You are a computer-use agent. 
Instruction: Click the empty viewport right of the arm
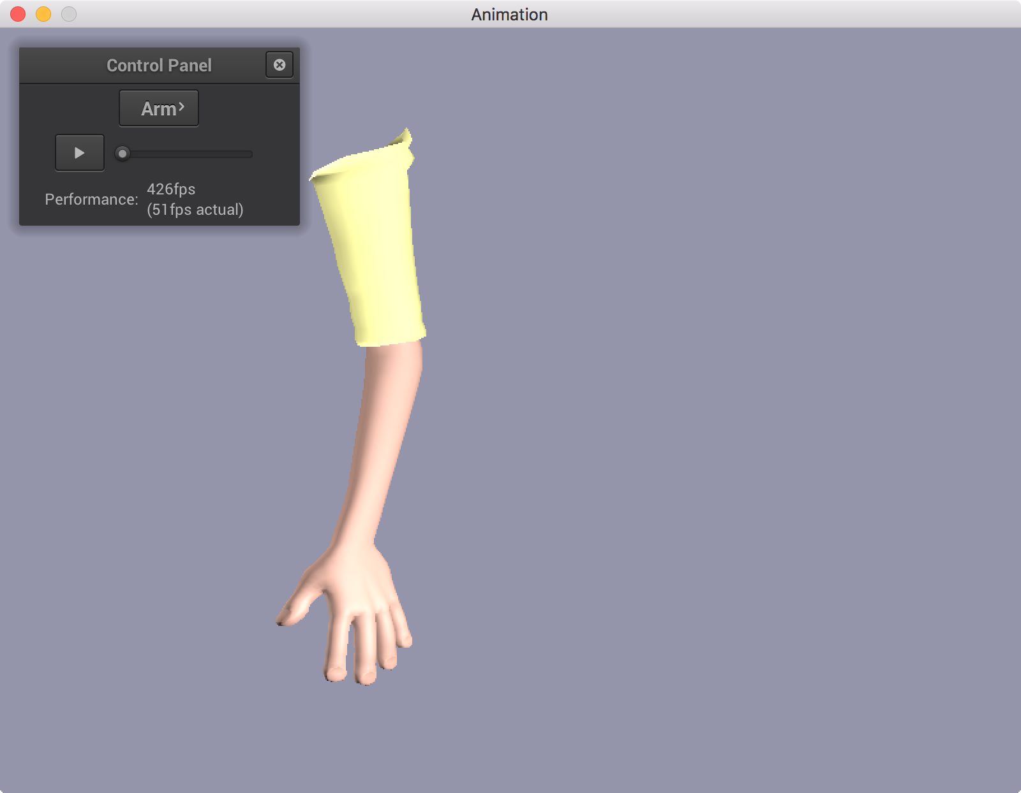702,414
